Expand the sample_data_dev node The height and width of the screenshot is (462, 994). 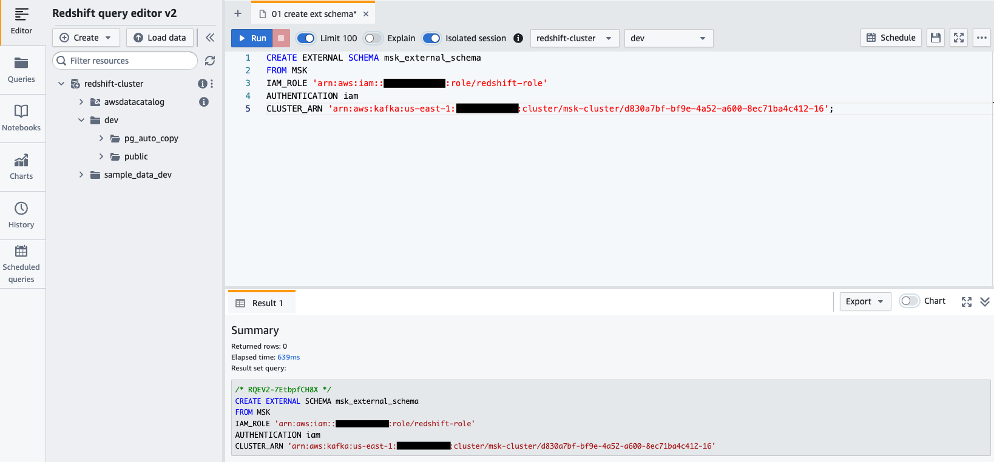(81, 175)
